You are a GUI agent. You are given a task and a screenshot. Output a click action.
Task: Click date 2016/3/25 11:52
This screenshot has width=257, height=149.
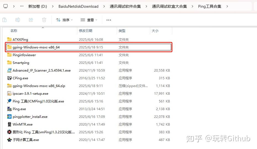coord(92,78)
